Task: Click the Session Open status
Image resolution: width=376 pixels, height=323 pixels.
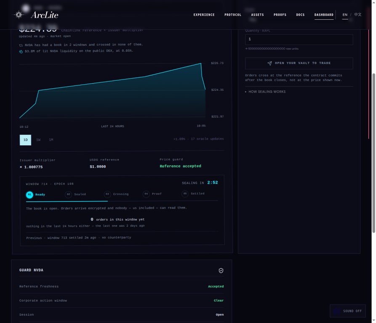Action: tap(220, 315)
